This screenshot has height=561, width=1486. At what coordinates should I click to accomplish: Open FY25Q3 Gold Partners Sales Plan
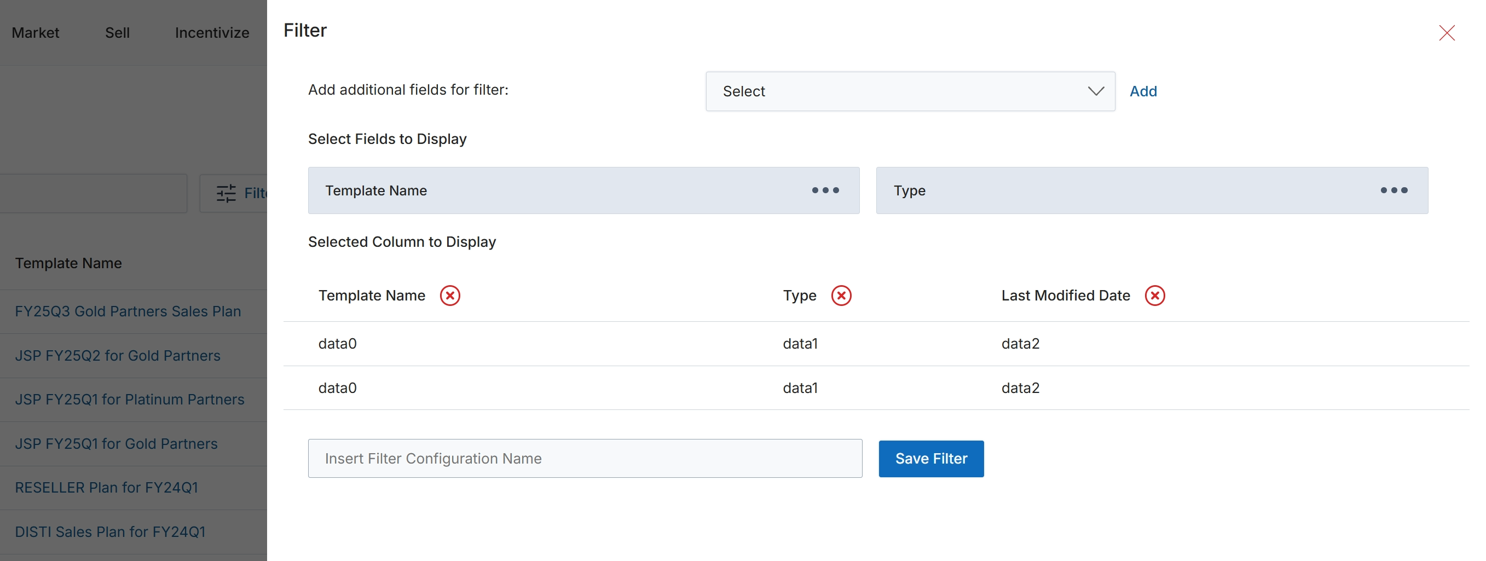(x=128, y=311)
